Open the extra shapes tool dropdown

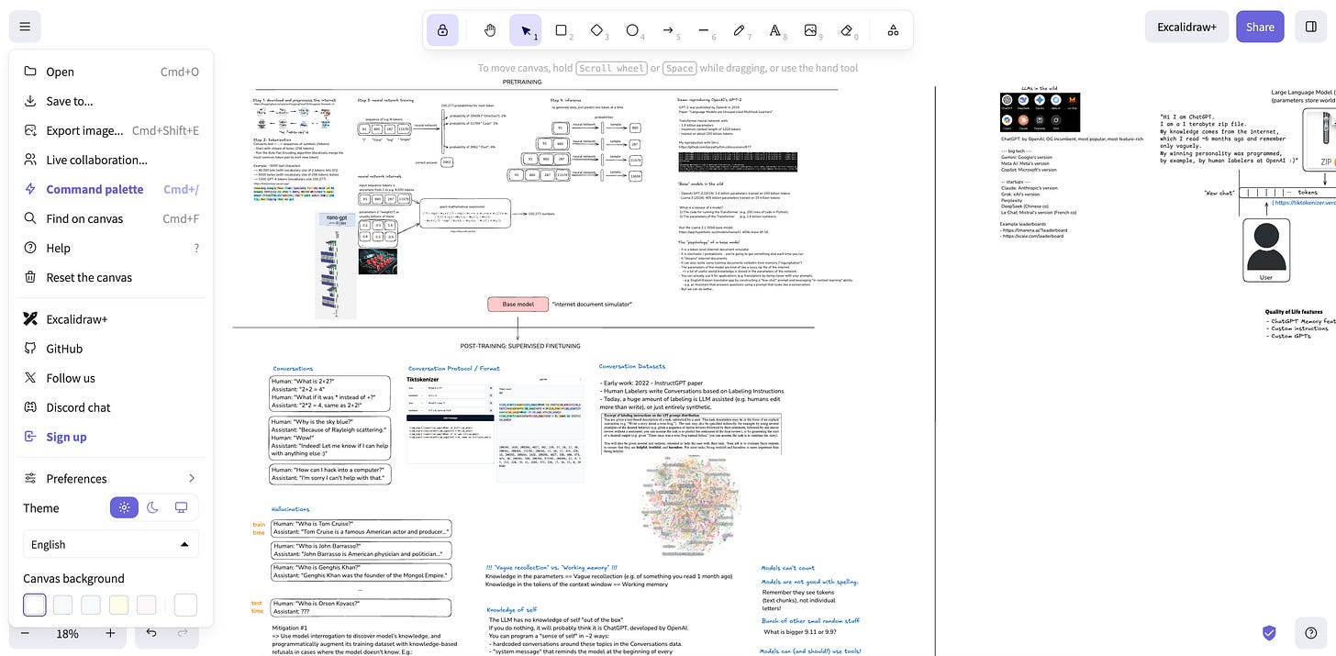click(892, 28)
